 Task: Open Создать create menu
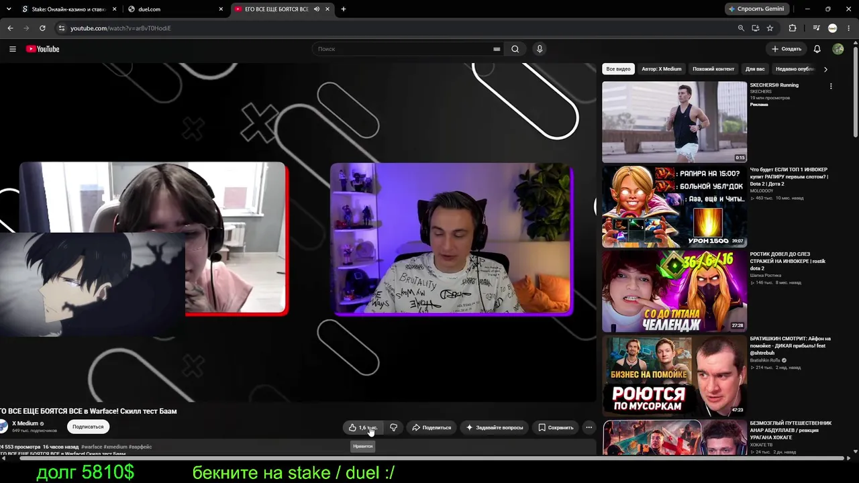point(787,49)
